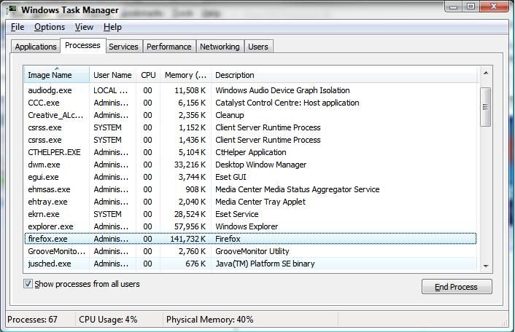The width and height of the screenshot is (515, 332).
Task: Show the Networking tab
Action: tap(220, 47)
